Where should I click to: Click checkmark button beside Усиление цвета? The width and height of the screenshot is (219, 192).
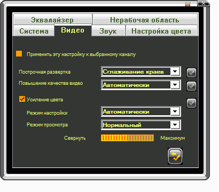191,103
